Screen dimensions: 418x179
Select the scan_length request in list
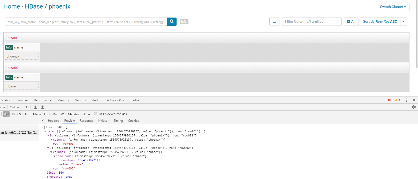coord(19,132)
